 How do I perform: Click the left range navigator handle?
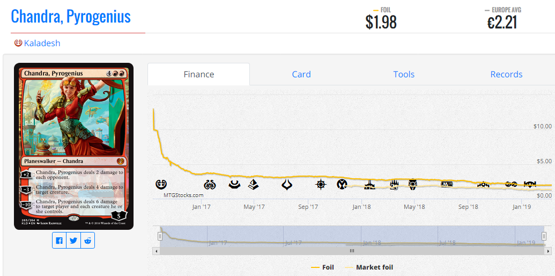coord(160,236)
